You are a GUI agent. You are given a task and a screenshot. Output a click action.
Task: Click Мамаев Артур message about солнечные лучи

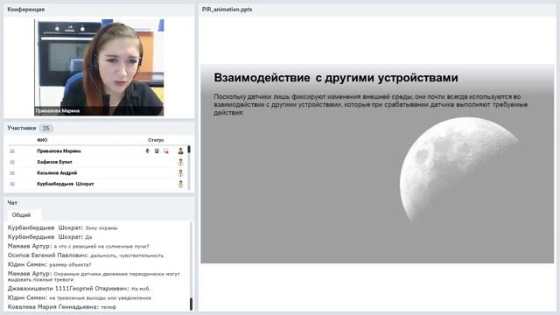[78, 246]
